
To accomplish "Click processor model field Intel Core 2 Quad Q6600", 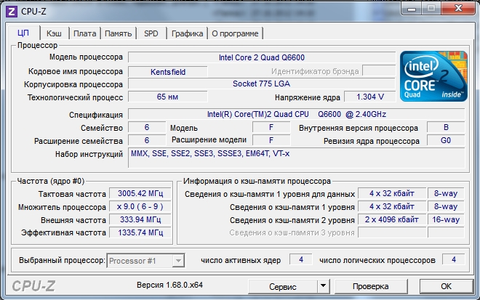I will (262, 57).
